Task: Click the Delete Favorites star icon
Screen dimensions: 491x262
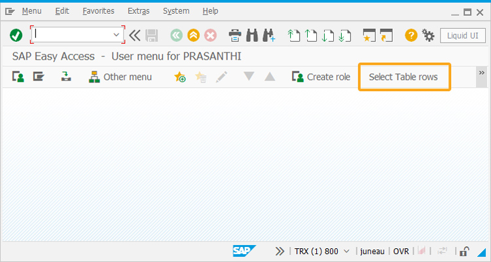Action: [x=201, y=77]
